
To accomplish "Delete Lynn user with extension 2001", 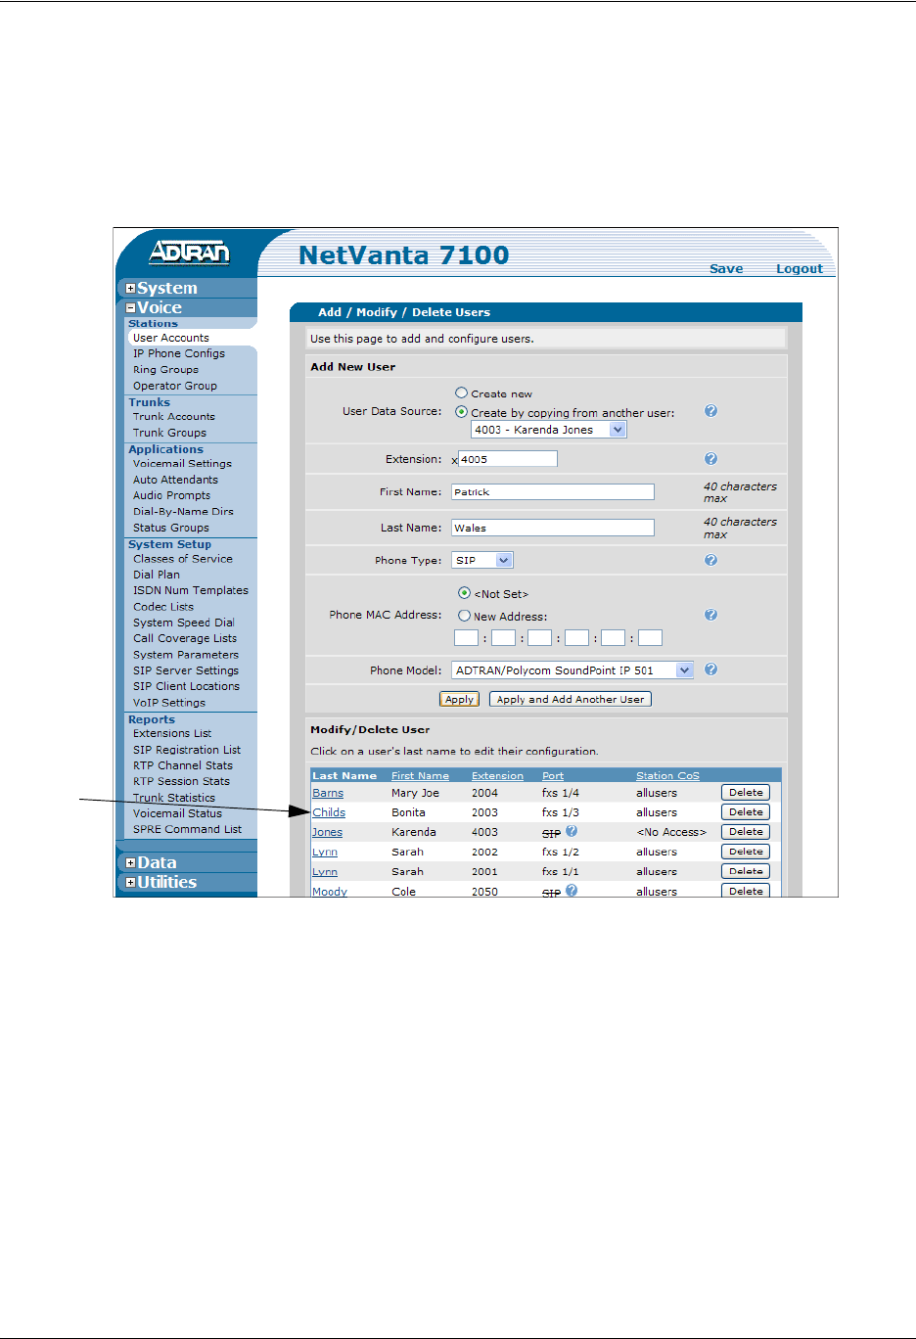I will coord(746,871).
